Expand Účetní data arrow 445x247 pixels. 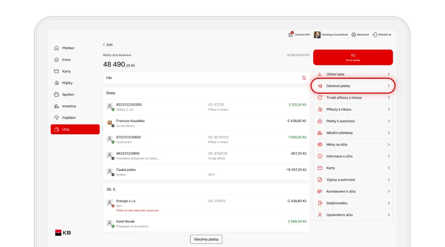(388, 74)
